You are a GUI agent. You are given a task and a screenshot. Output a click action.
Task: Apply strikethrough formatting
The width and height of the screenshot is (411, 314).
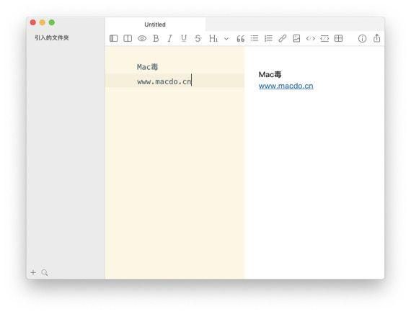coord(198,38)
